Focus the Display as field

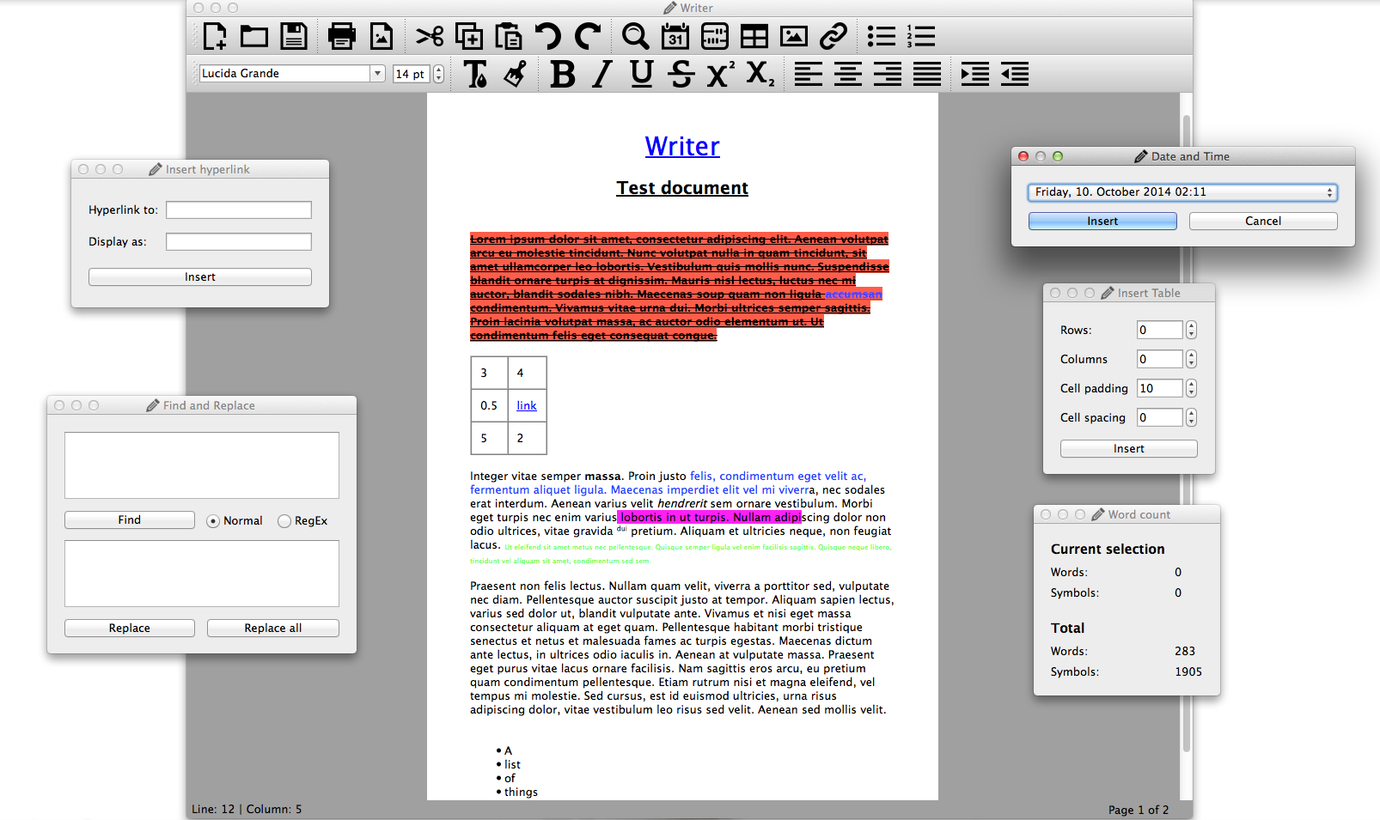point(239,242)
